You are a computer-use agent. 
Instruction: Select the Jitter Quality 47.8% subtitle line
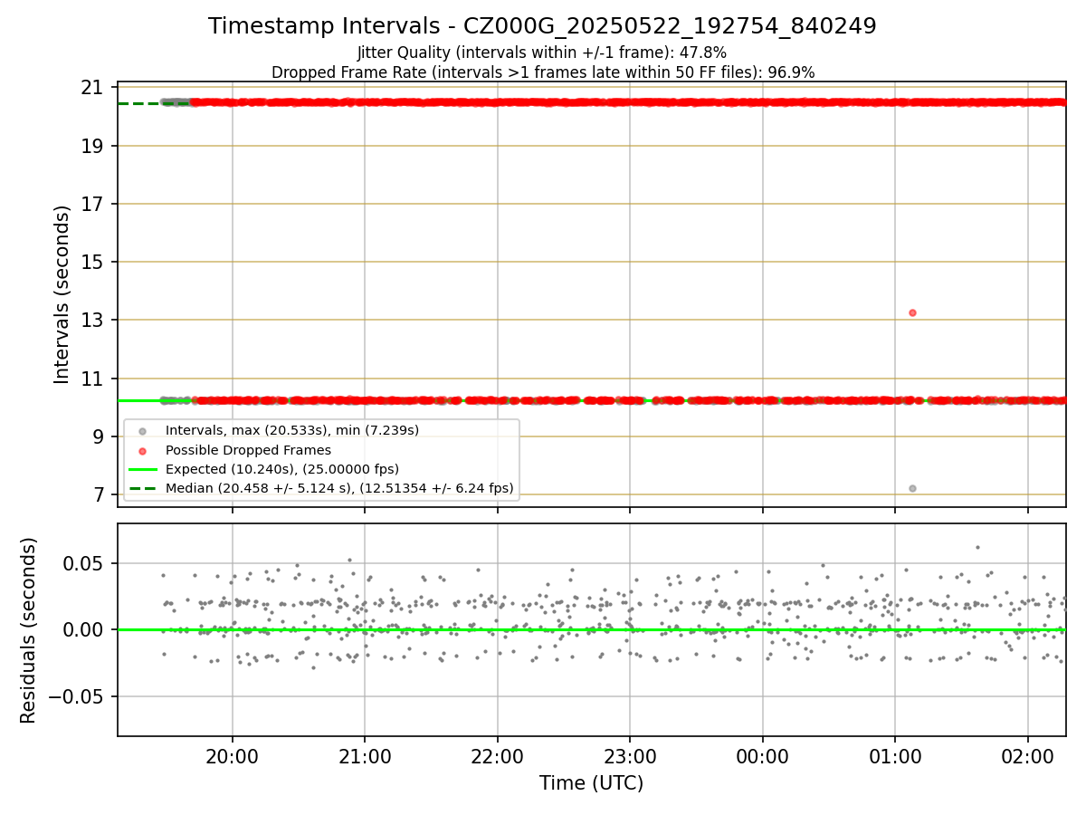click(x=542, y=53)
